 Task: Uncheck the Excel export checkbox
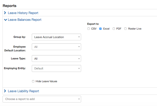100,29
